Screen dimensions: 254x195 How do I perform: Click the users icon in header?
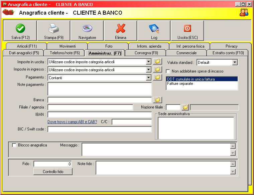[244, 12]
